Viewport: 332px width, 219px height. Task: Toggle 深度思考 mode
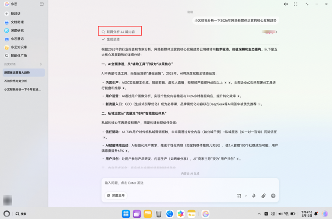pos(116,196)
